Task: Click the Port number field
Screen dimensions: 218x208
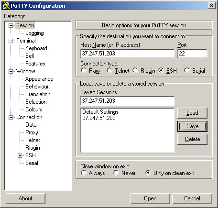Action: pos(192,54)
